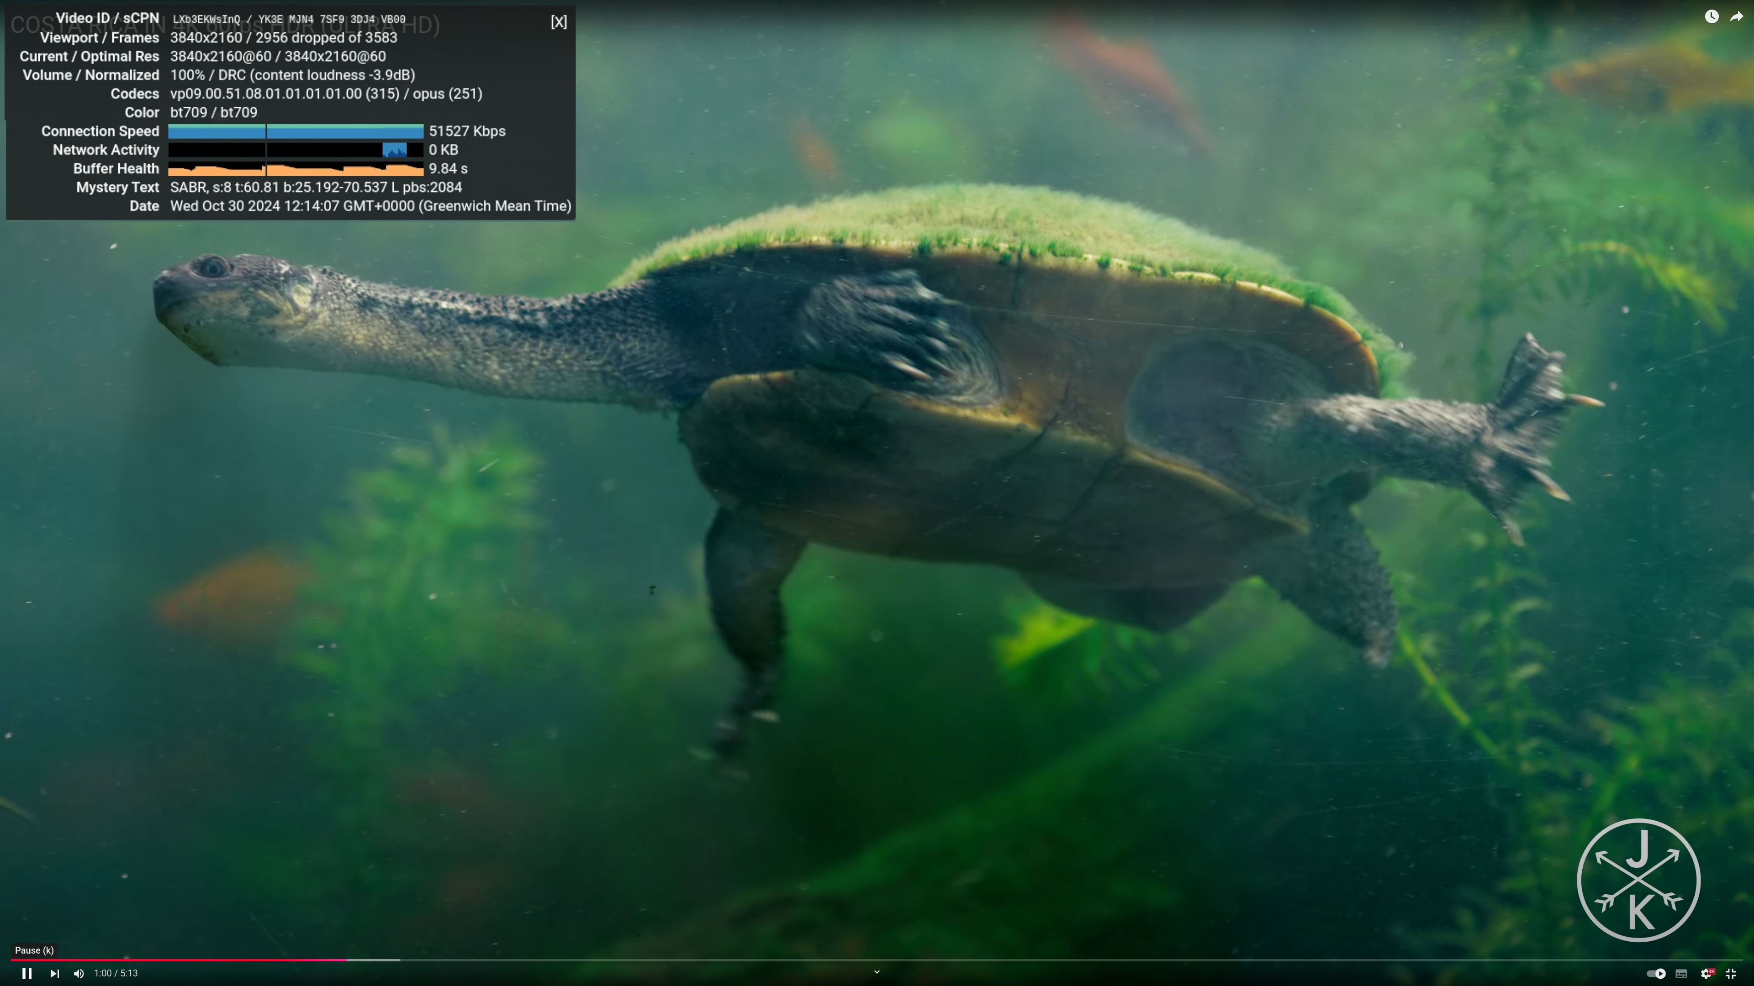The image size is (1754, 986).
Task: Click the JK channel watermark logo
Action: 1638,880
